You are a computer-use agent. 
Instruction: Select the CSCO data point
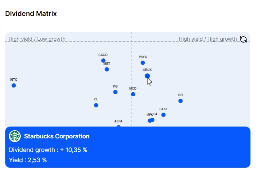coord(103,61)
